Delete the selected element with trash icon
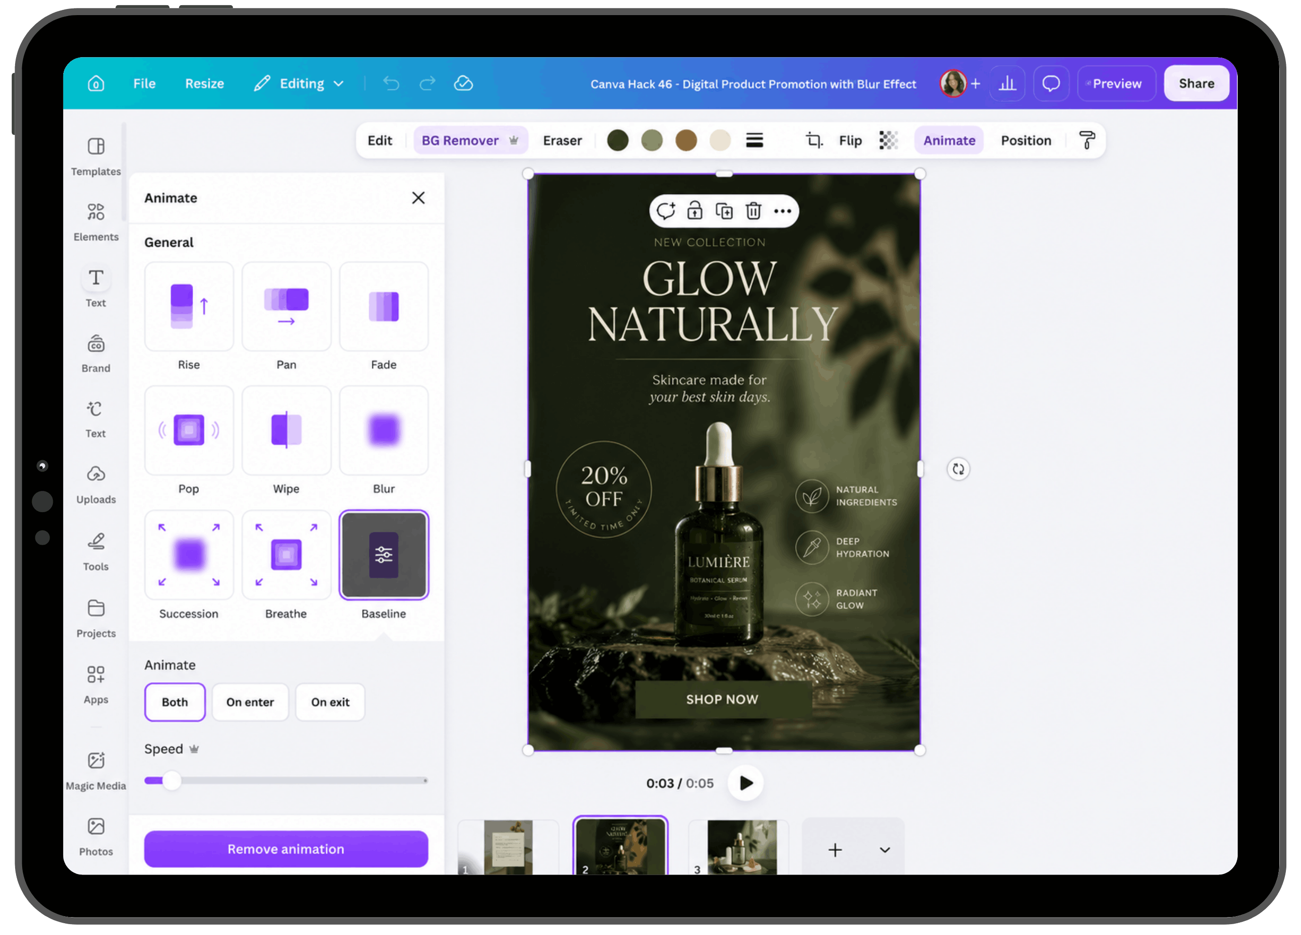1301x935 pixels. click(753, 211)
